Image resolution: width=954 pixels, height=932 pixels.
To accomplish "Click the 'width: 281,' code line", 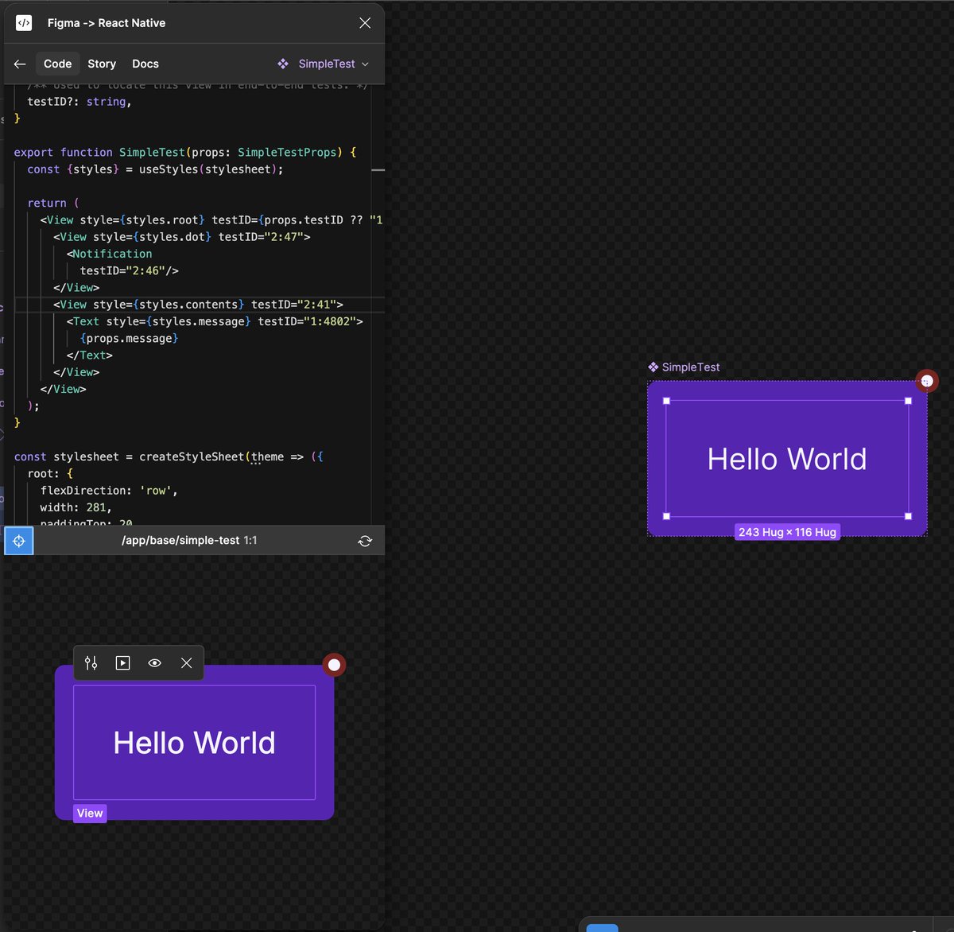I will [x=76, y=507].
